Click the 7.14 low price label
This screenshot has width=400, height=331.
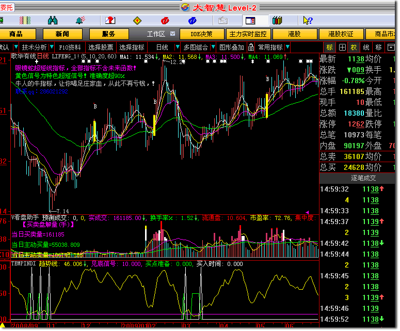pos(63,211)
